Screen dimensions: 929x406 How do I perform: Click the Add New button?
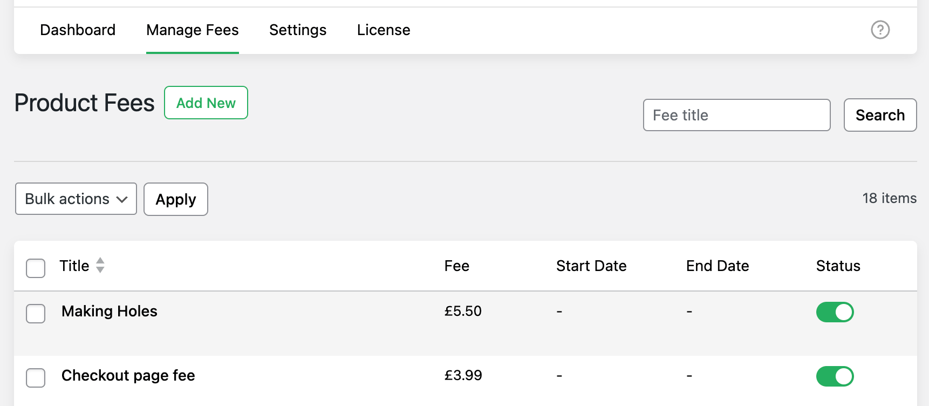(x=206, y=103)
